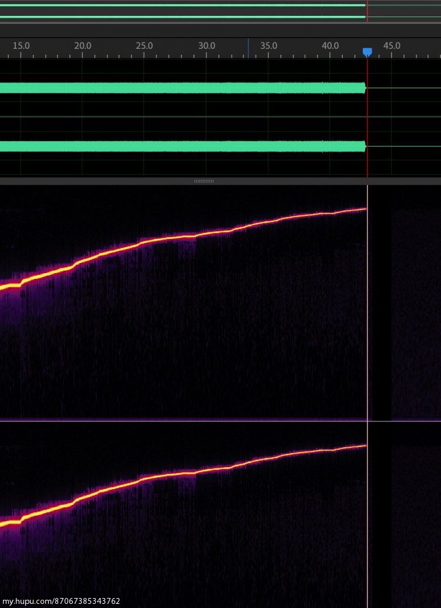Click the 35.0 mark on time ruler
The width and height of the screenshot is (441, 608).
pyautogui.click(x=269, y=46)
